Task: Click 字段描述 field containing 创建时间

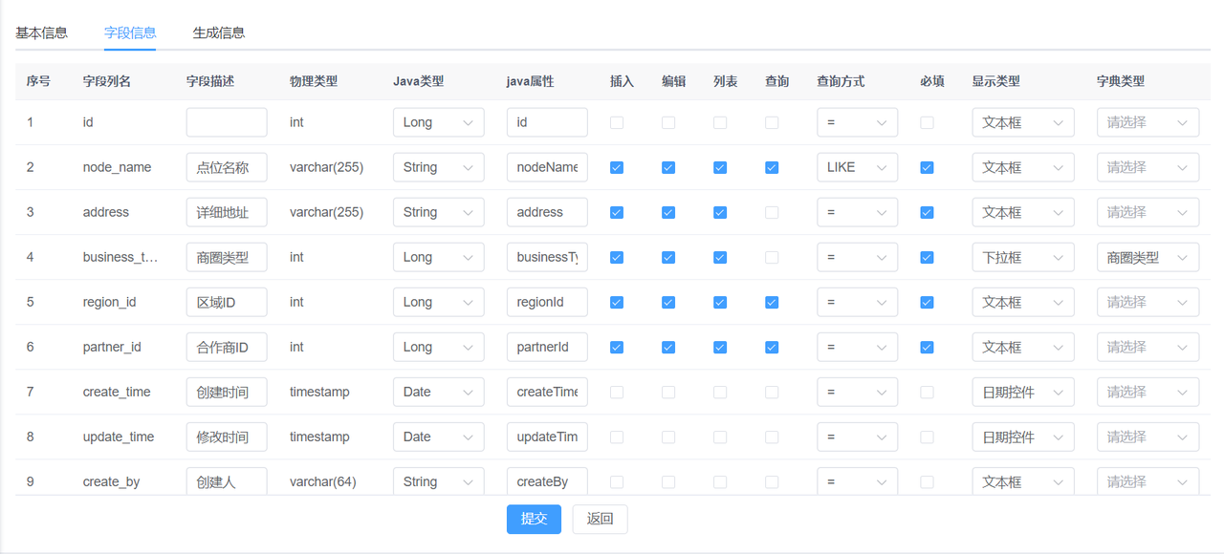Action: 227,392
